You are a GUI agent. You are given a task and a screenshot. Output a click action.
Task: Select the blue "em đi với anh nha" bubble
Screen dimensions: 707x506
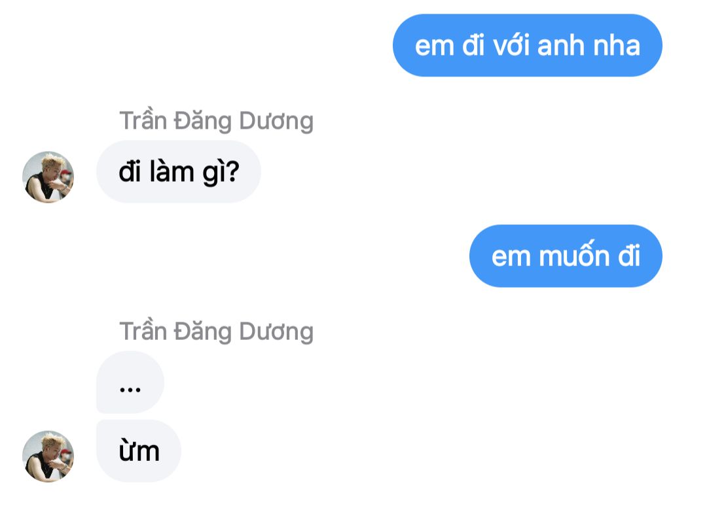tap(527, 46)
